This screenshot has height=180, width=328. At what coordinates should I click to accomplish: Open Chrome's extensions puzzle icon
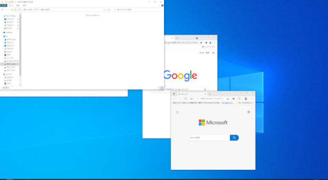click(x=206, y=43)
